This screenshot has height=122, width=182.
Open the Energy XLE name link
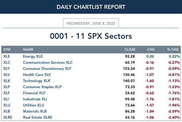coord(33,56)
